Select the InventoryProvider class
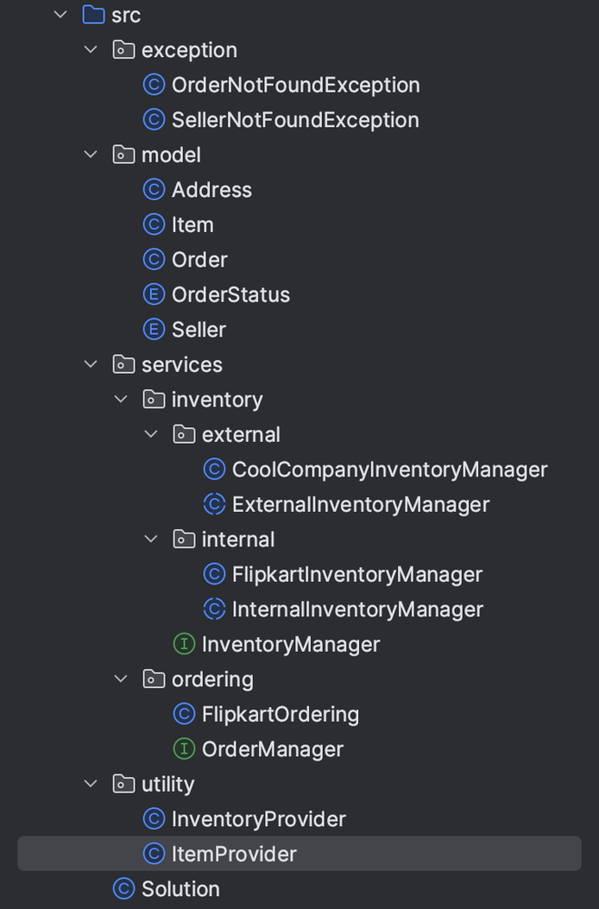Screen dimensions: 599x909 point(258,819)
